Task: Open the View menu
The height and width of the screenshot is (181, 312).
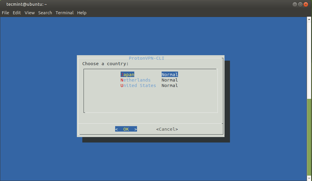Action: pyautogui.click(x=30, y=13)
